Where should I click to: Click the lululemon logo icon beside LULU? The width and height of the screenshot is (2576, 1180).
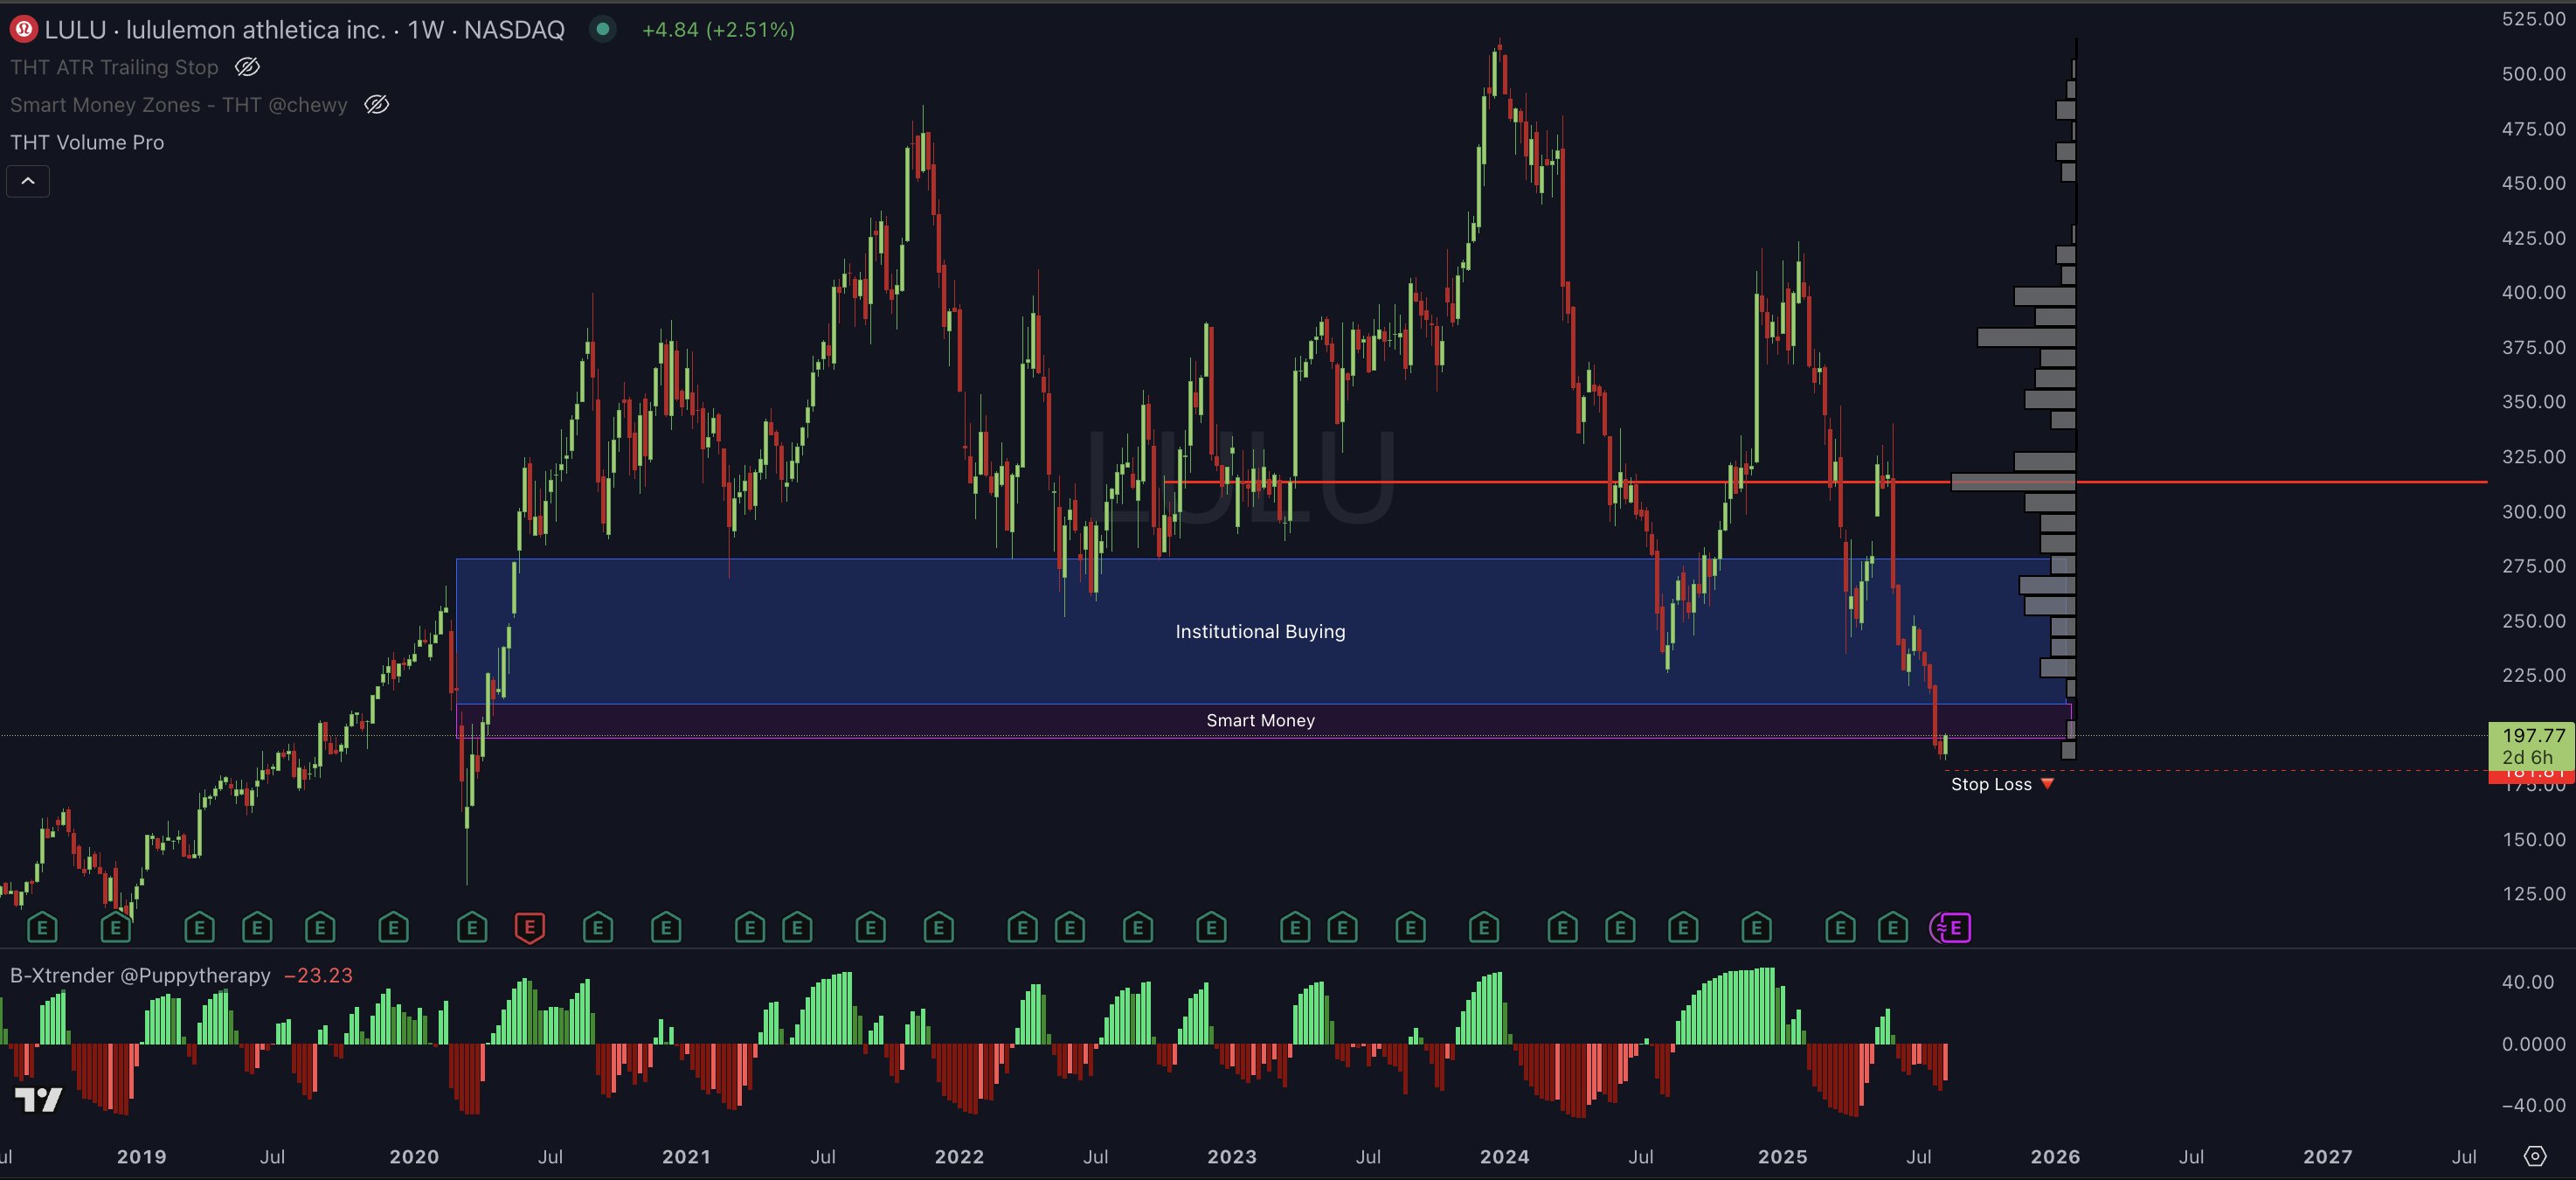click(x=23, y=29)
